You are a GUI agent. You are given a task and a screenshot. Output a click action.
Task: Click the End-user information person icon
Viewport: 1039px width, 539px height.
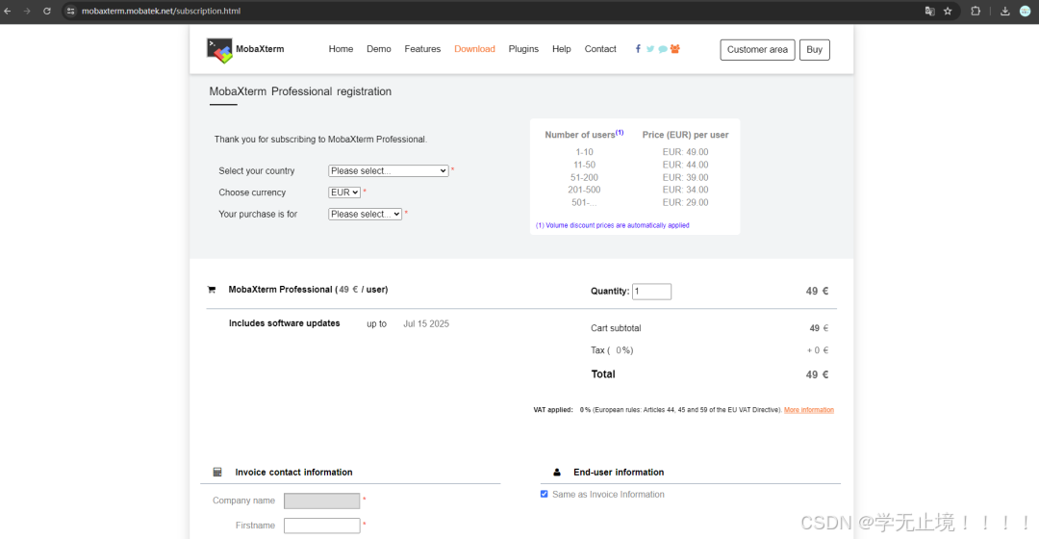click(557, 472)
